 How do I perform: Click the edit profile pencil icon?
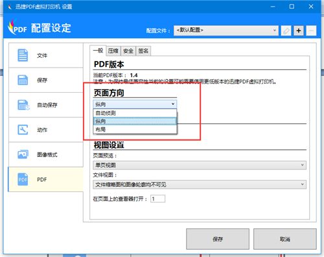click(x=286, y=31)
